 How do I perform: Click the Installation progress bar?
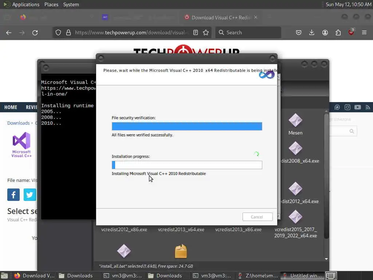[x=187, y=165]
